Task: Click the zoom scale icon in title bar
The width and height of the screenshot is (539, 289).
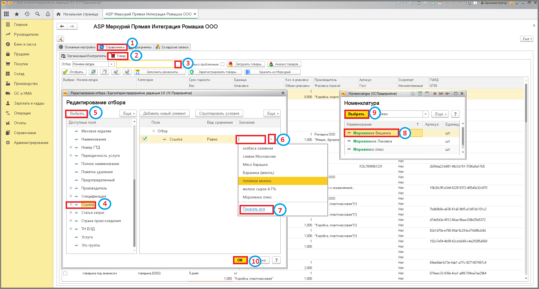Action: [469, 3]
